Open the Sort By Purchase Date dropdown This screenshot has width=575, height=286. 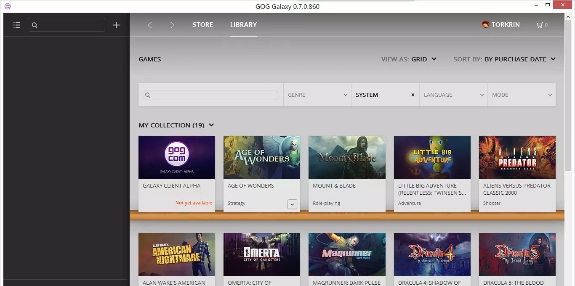click(x=505, y=59)
